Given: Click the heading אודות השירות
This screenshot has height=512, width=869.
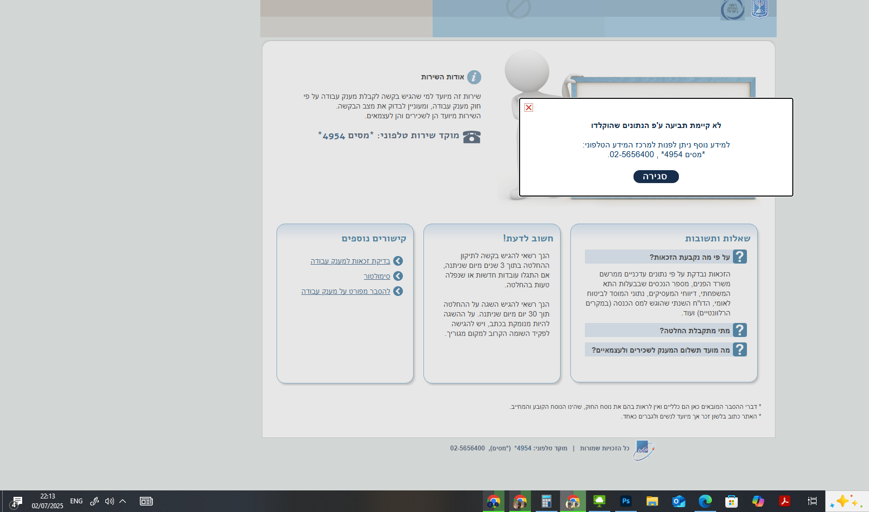Looking at the screenshot, I should [x=443, y=77].
